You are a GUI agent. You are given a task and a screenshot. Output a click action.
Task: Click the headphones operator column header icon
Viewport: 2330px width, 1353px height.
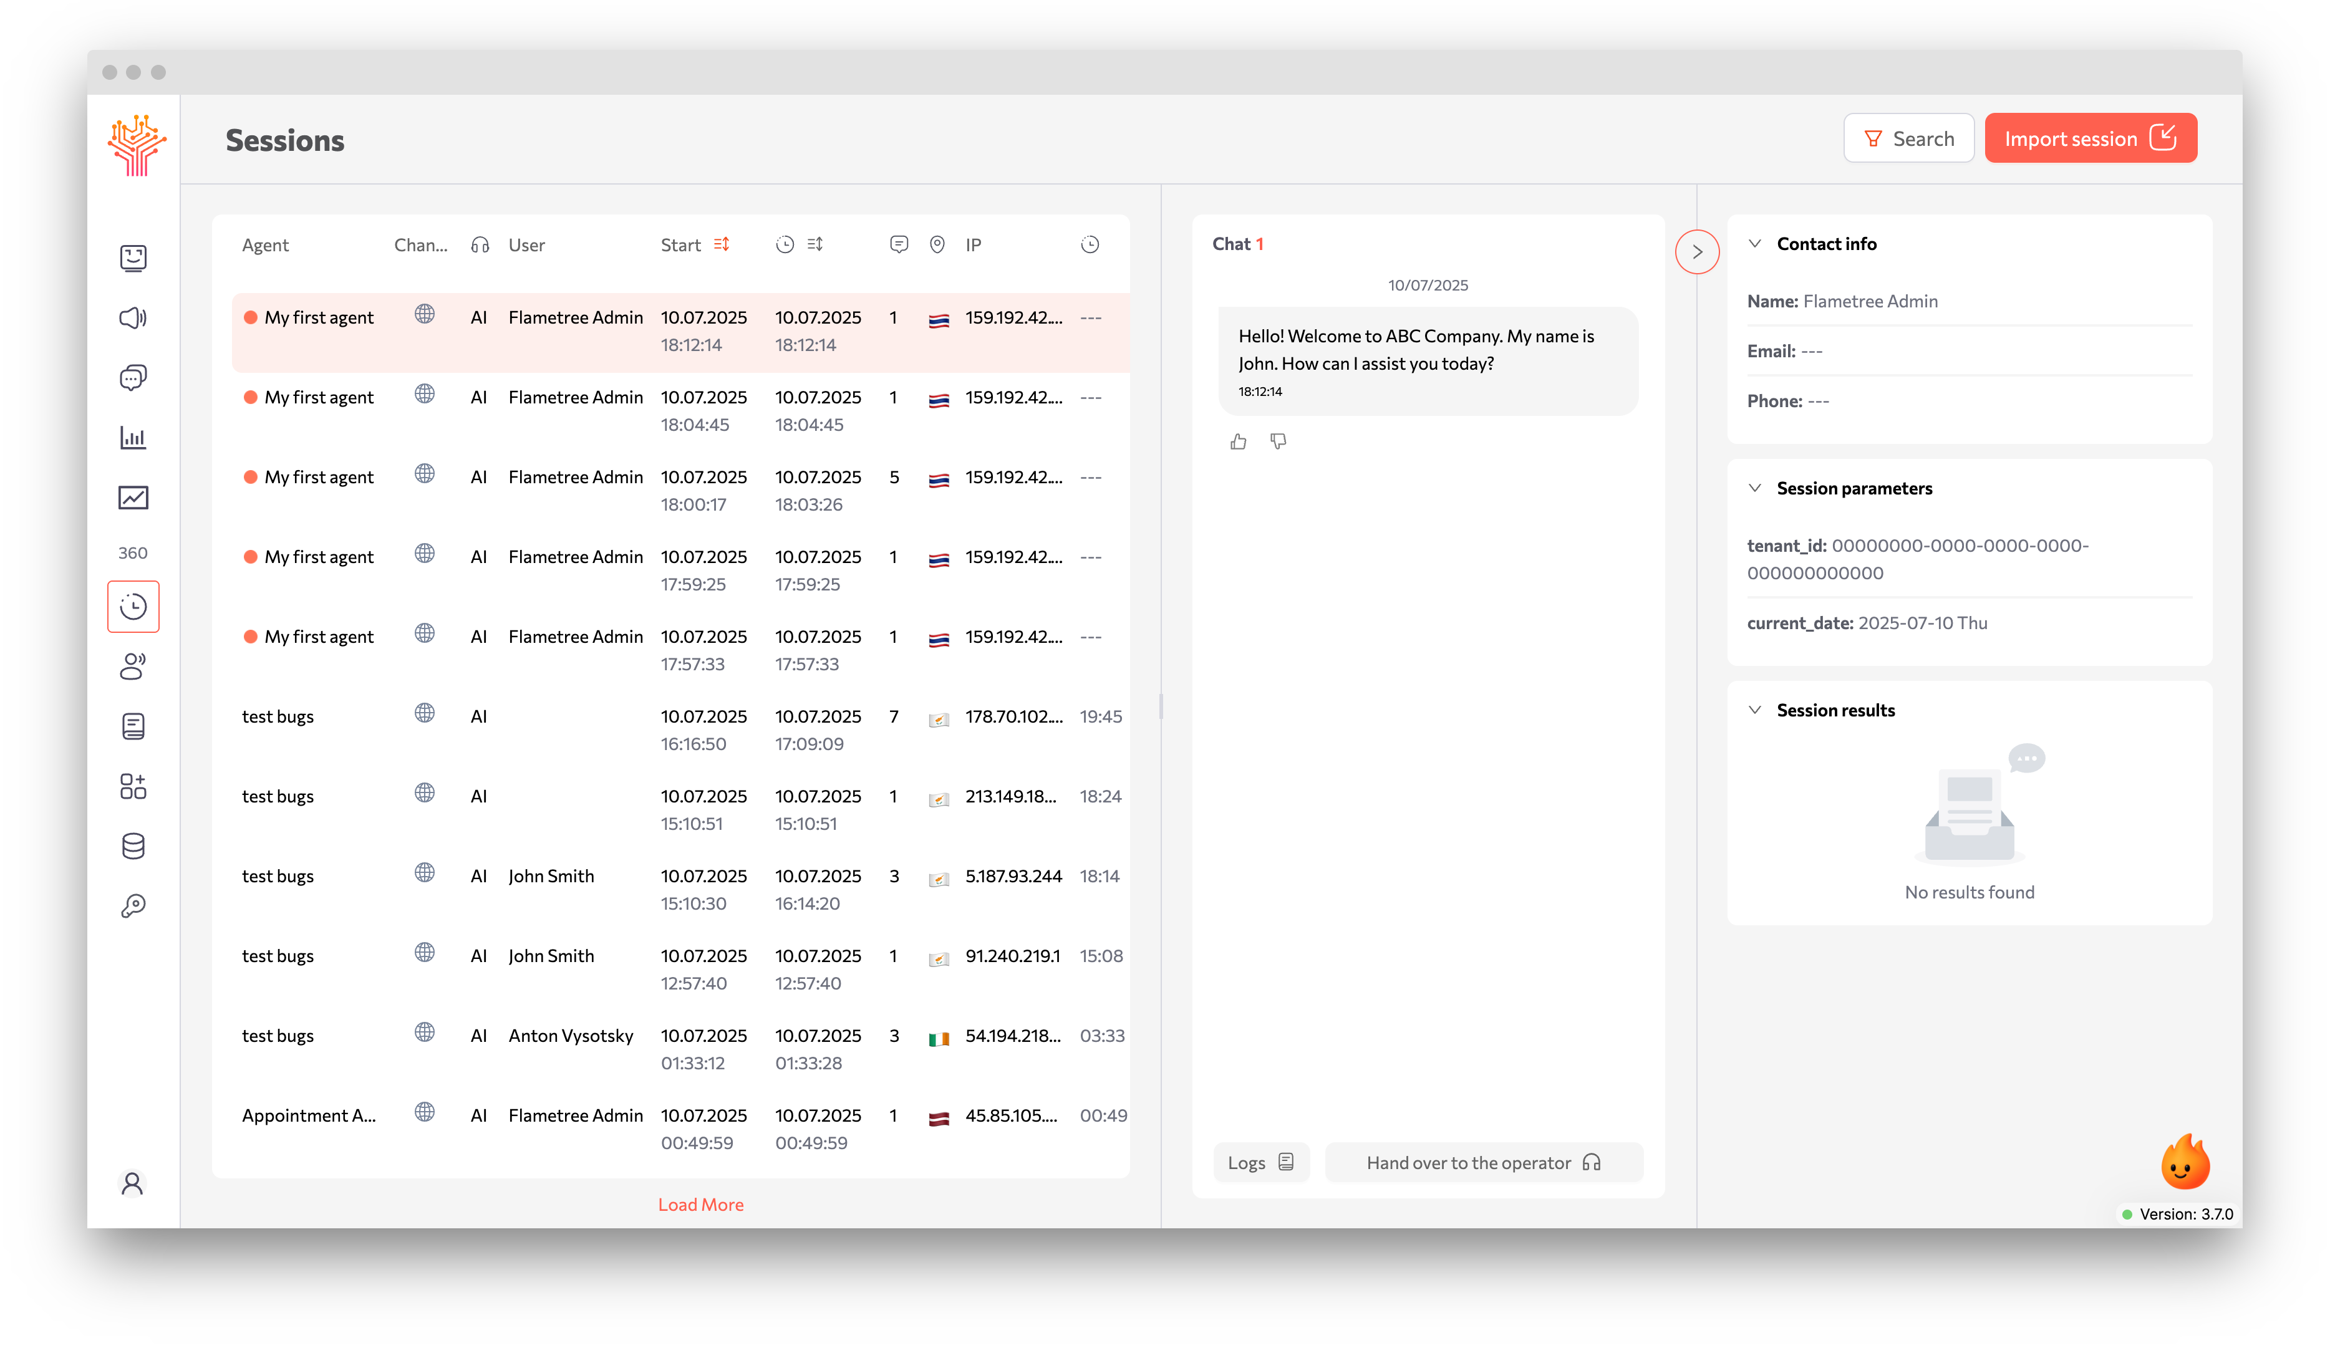480,245
